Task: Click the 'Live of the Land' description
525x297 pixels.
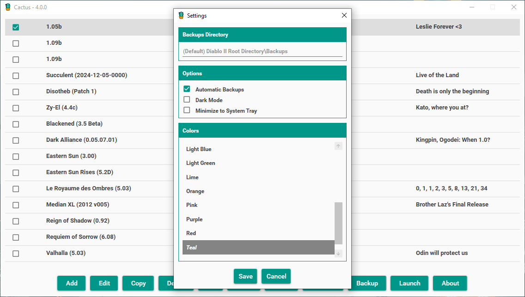Action: 437,75
